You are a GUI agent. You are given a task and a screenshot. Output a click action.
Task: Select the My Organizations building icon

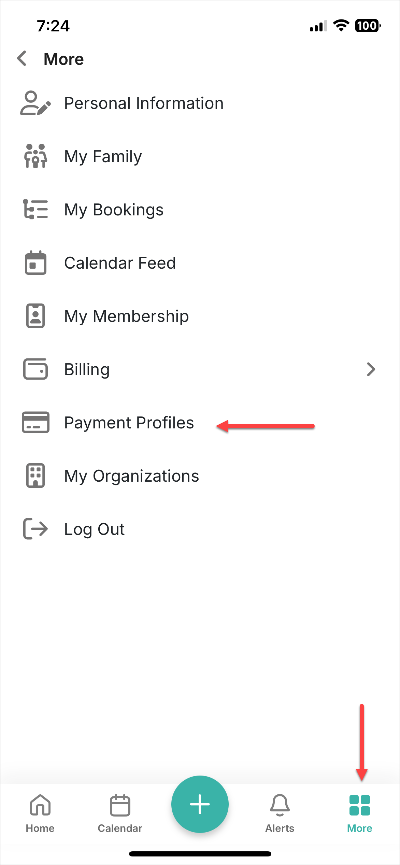(x=35, y=476)
